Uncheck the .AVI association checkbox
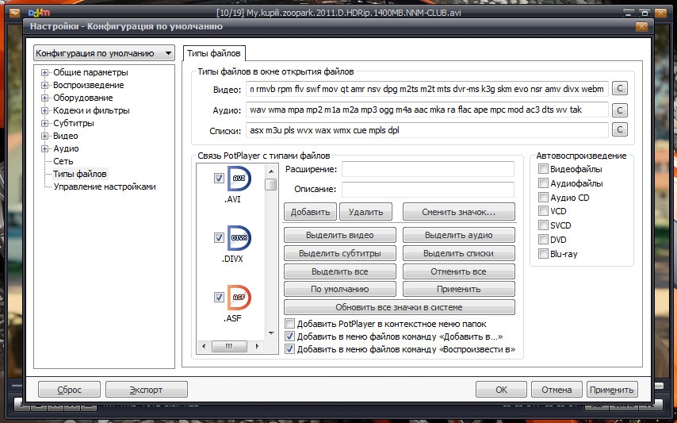Image resolution: width=677 pixels, height=423 pixels. [219, 179]
